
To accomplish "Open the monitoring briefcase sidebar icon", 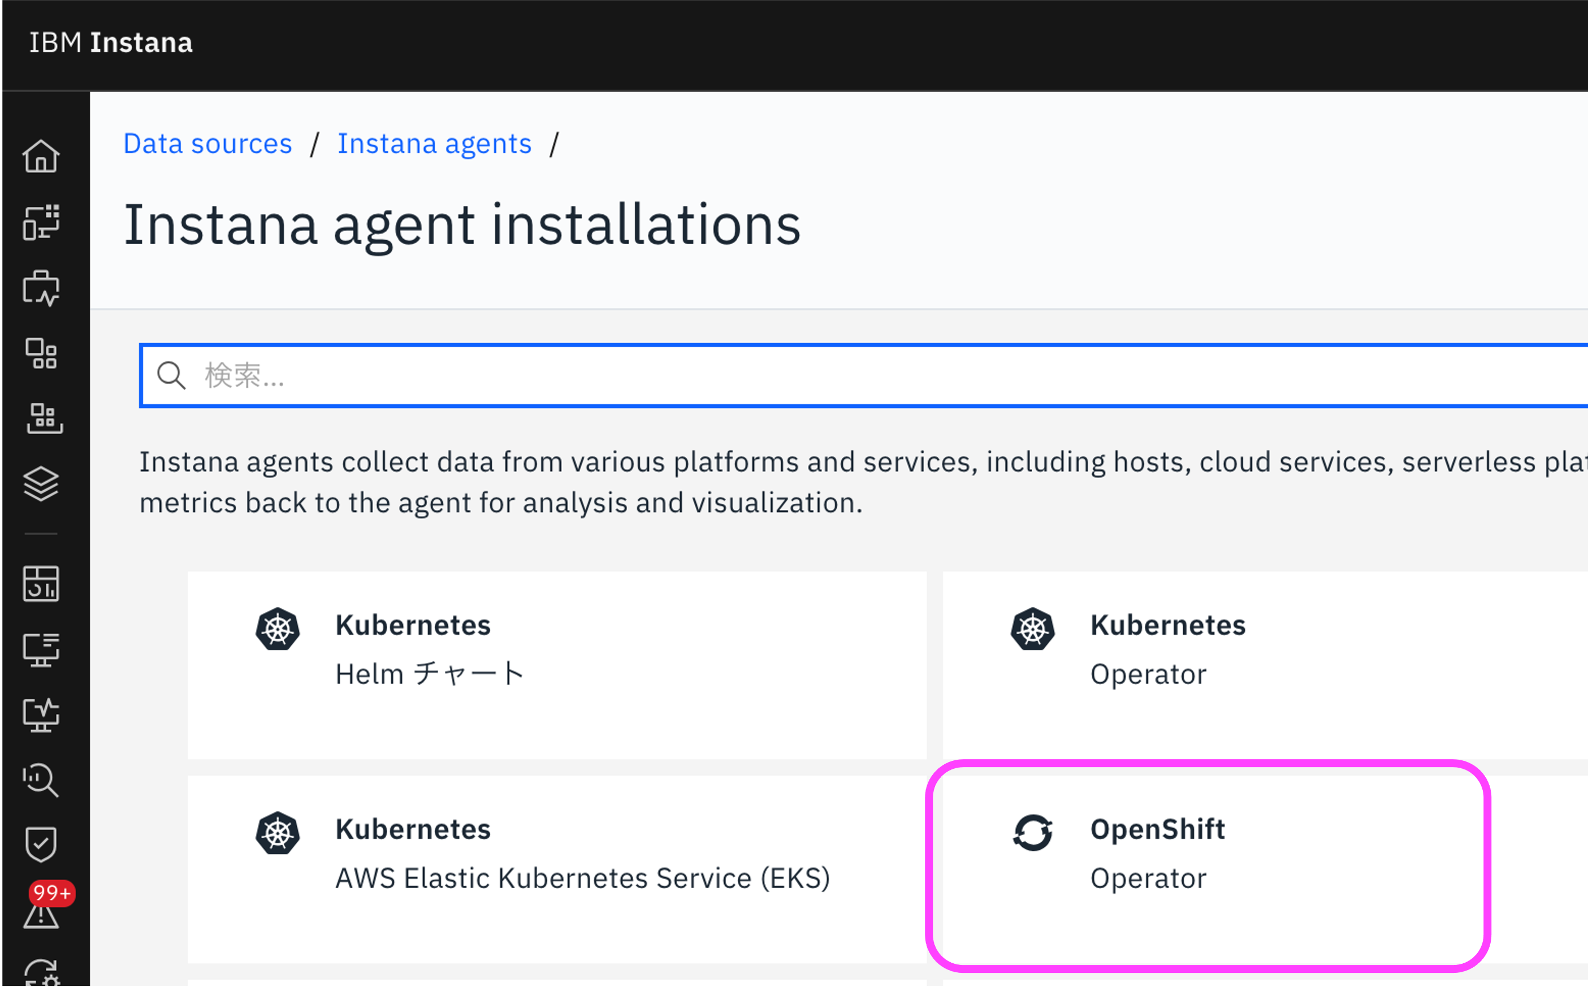I will pos(41,288).
